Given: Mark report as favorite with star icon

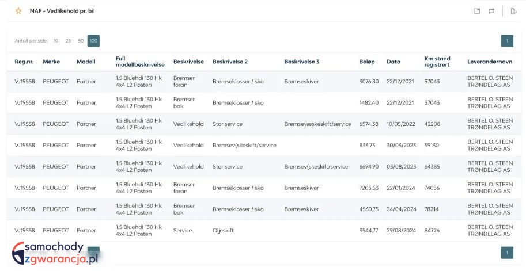Looking at the screenshot, I should (x=18, y=11).
